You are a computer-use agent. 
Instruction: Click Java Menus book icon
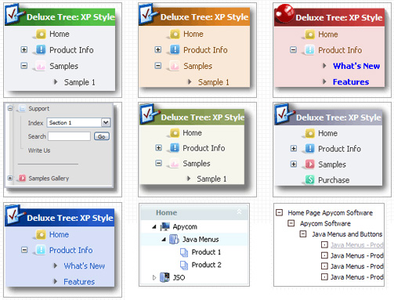(x=174, y=239)
